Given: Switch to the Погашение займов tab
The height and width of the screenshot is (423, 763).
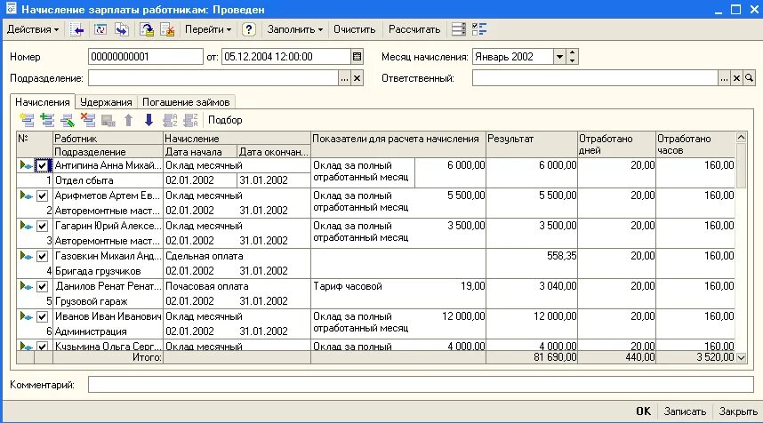Looking at the screenshot, I should pyautogui.click(x=186, y=102).
